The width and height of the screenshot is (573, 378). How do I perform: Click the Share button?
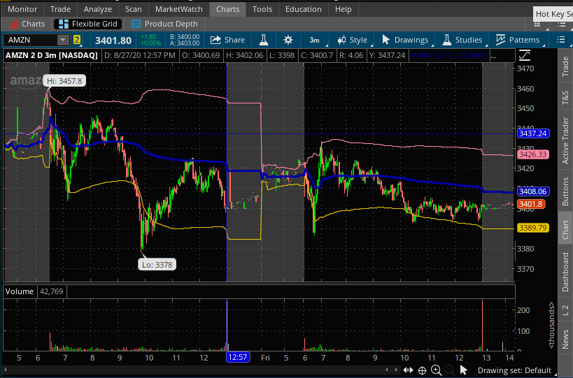point(227,40)
